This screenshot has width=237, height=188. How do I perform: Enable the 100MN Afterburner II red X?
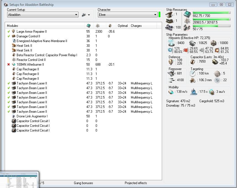pos(9,65)
